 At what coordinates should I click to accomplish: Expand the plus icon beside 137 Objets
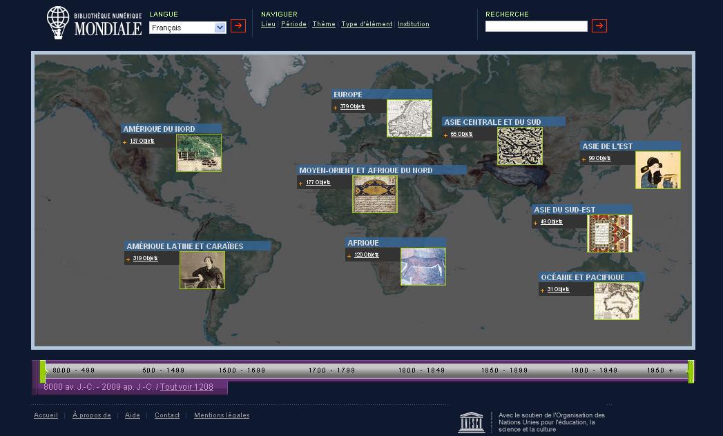coord(124,142)
